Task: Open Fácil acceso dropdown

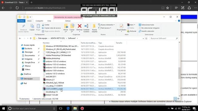Action: point(105,28)
